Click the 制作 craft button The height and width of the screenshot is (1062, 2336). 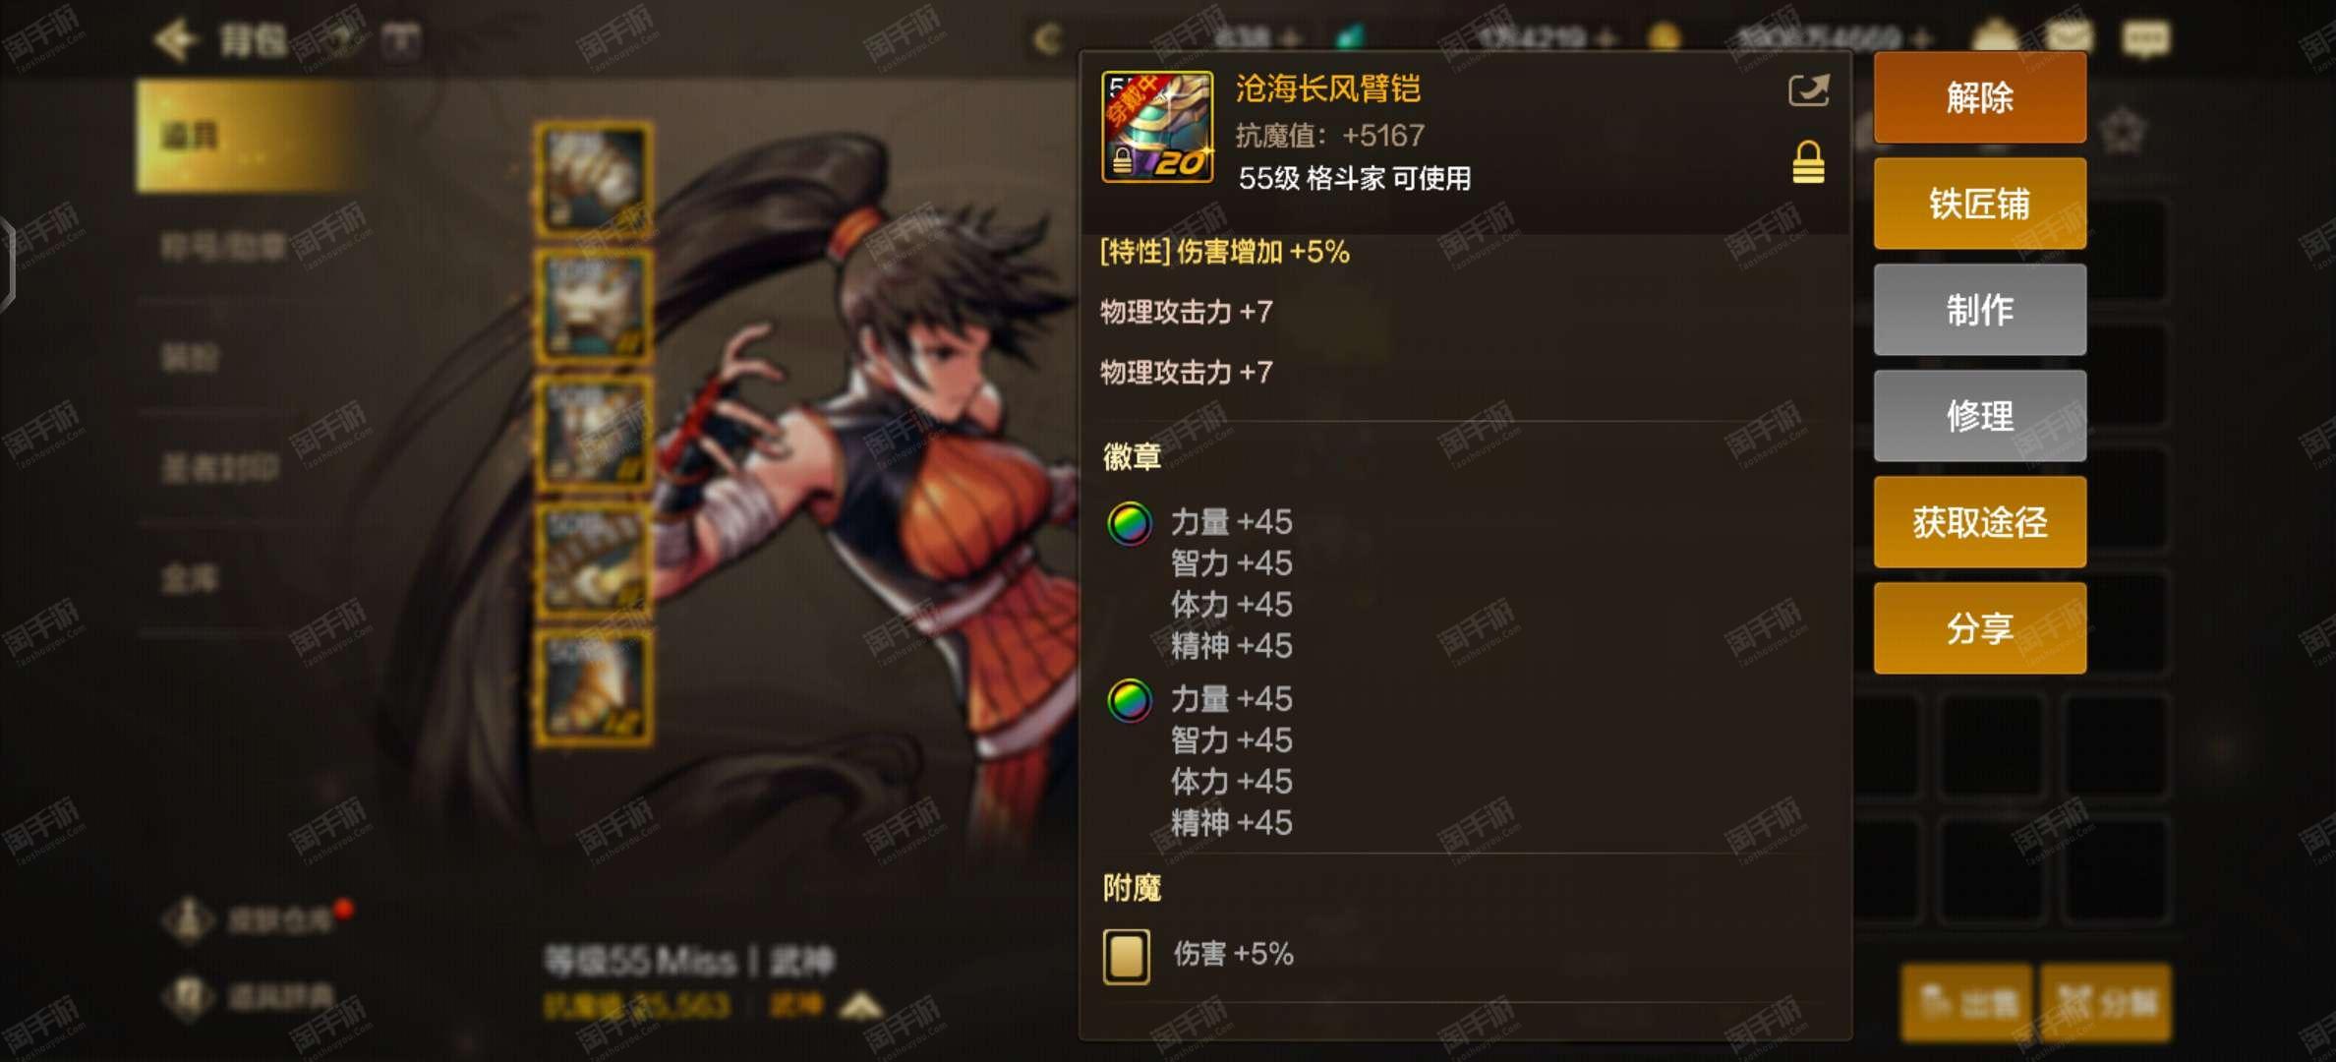[x=1980, y=310]
